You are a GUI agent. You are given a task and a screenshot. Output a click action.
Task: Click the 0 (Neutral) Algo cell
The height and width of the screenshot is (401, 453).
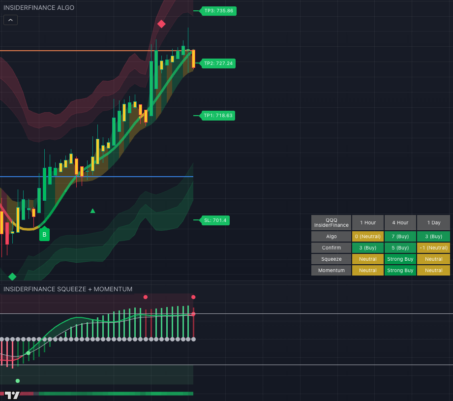[368, 236]
